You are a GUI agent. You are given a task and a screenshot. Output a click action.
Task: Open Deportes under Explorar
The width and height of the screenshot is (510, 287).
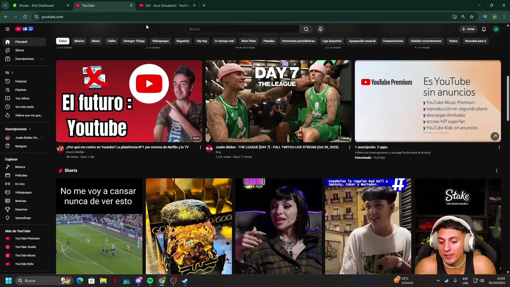(x=24, y=209)
